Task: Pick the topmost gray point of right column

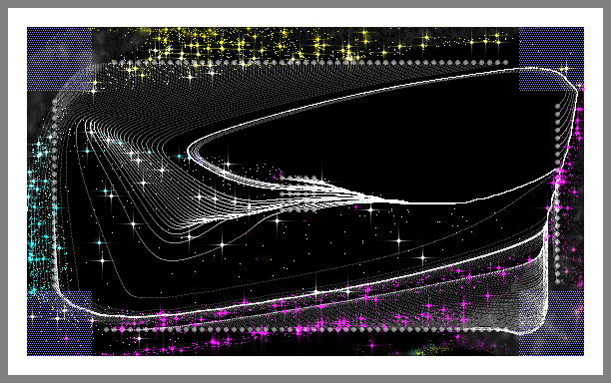Action: 558,106
